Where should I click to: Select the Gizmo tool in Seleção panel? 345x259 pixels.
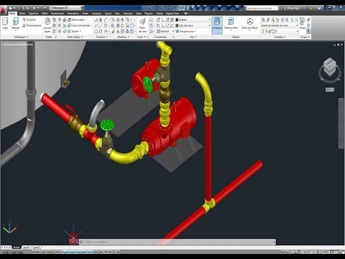[x=249, y=24]
